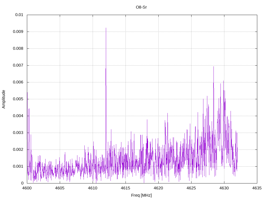Click the x-axis tick label 4635
265x199 pixels.
(257, 188)
